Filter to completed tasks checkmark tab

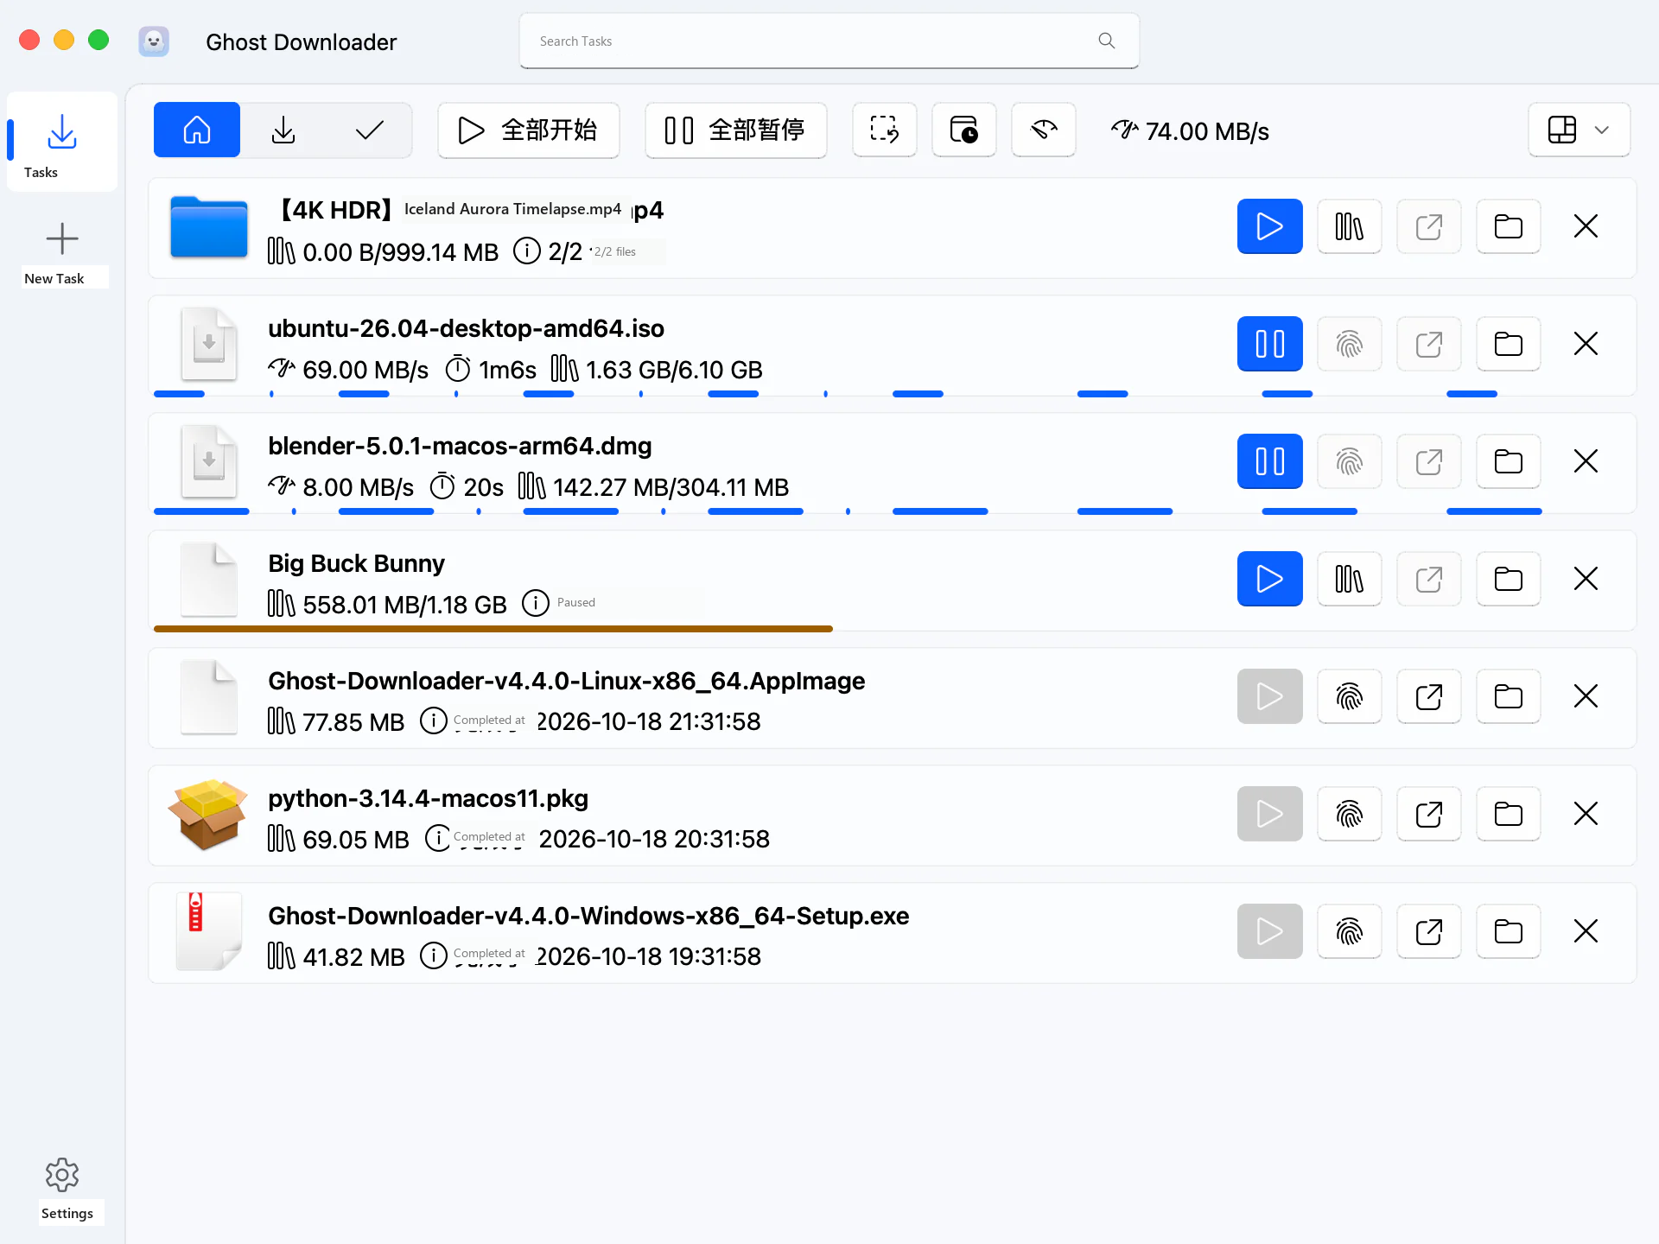click(370, 130)
